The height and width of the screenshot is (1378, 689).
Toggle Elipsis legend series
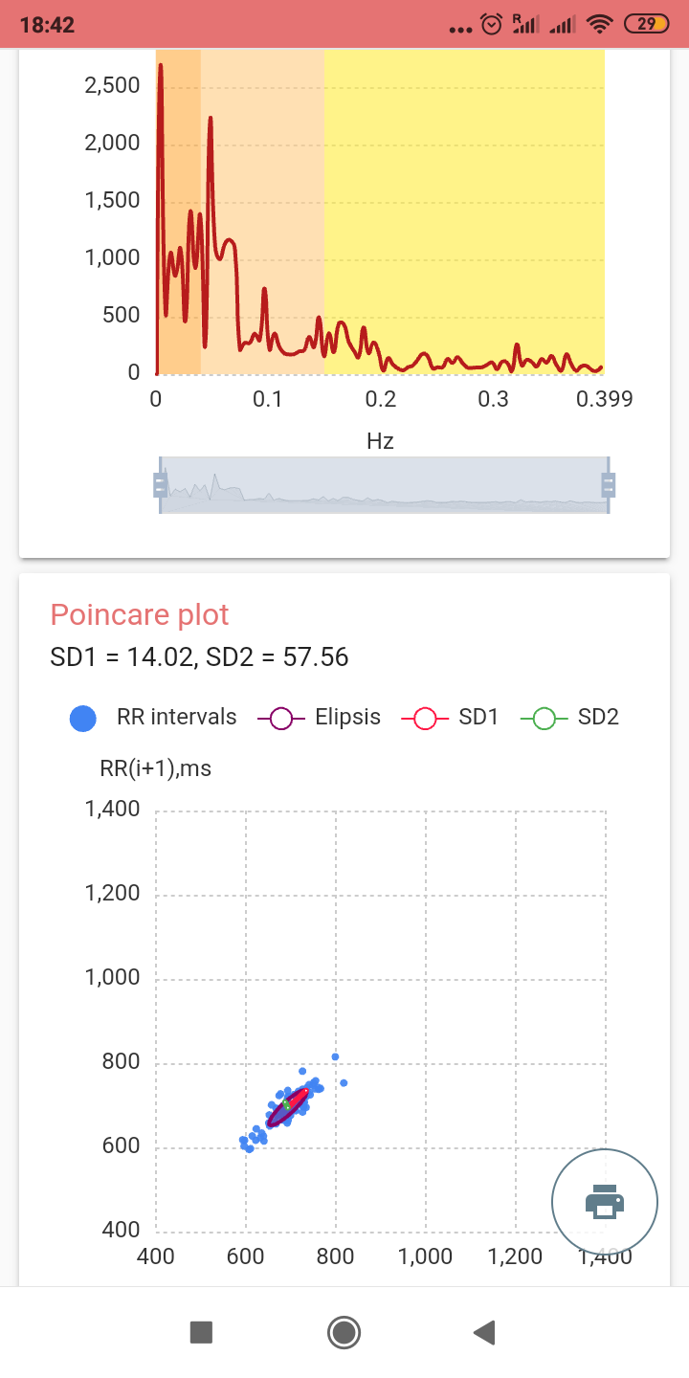click(320, 718)
